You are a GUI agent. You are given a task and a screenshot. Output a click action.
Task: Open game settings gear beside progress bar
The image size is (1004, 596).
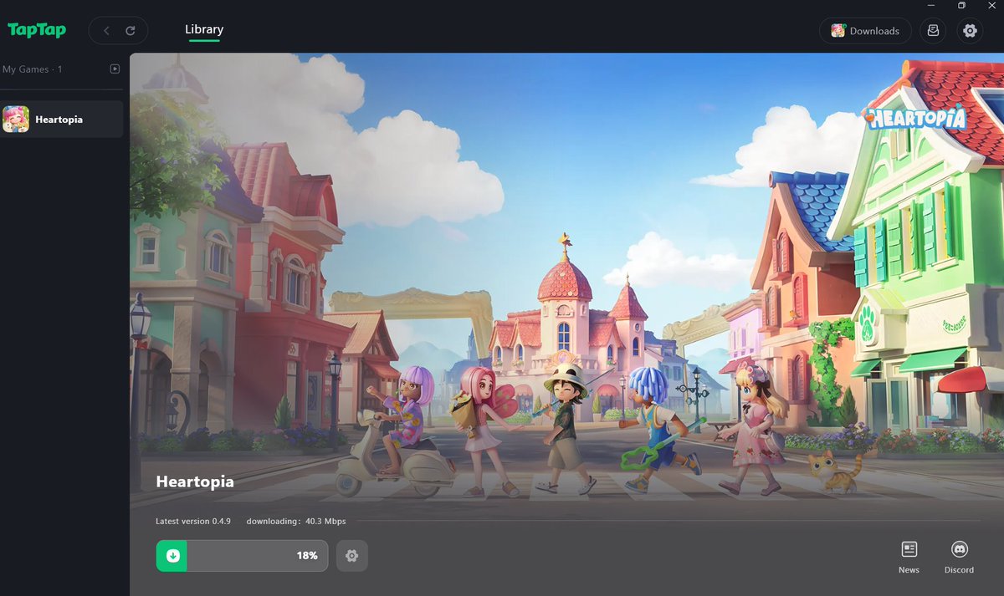tap(351, 556)
